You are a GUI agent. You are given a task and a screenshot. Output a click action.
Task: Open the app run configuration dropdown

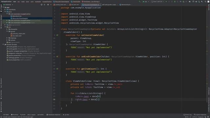(x=146, y=2)
